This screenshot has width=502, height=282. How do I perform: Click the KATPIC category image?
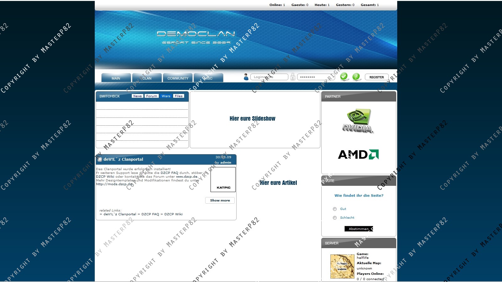point(223,179)
